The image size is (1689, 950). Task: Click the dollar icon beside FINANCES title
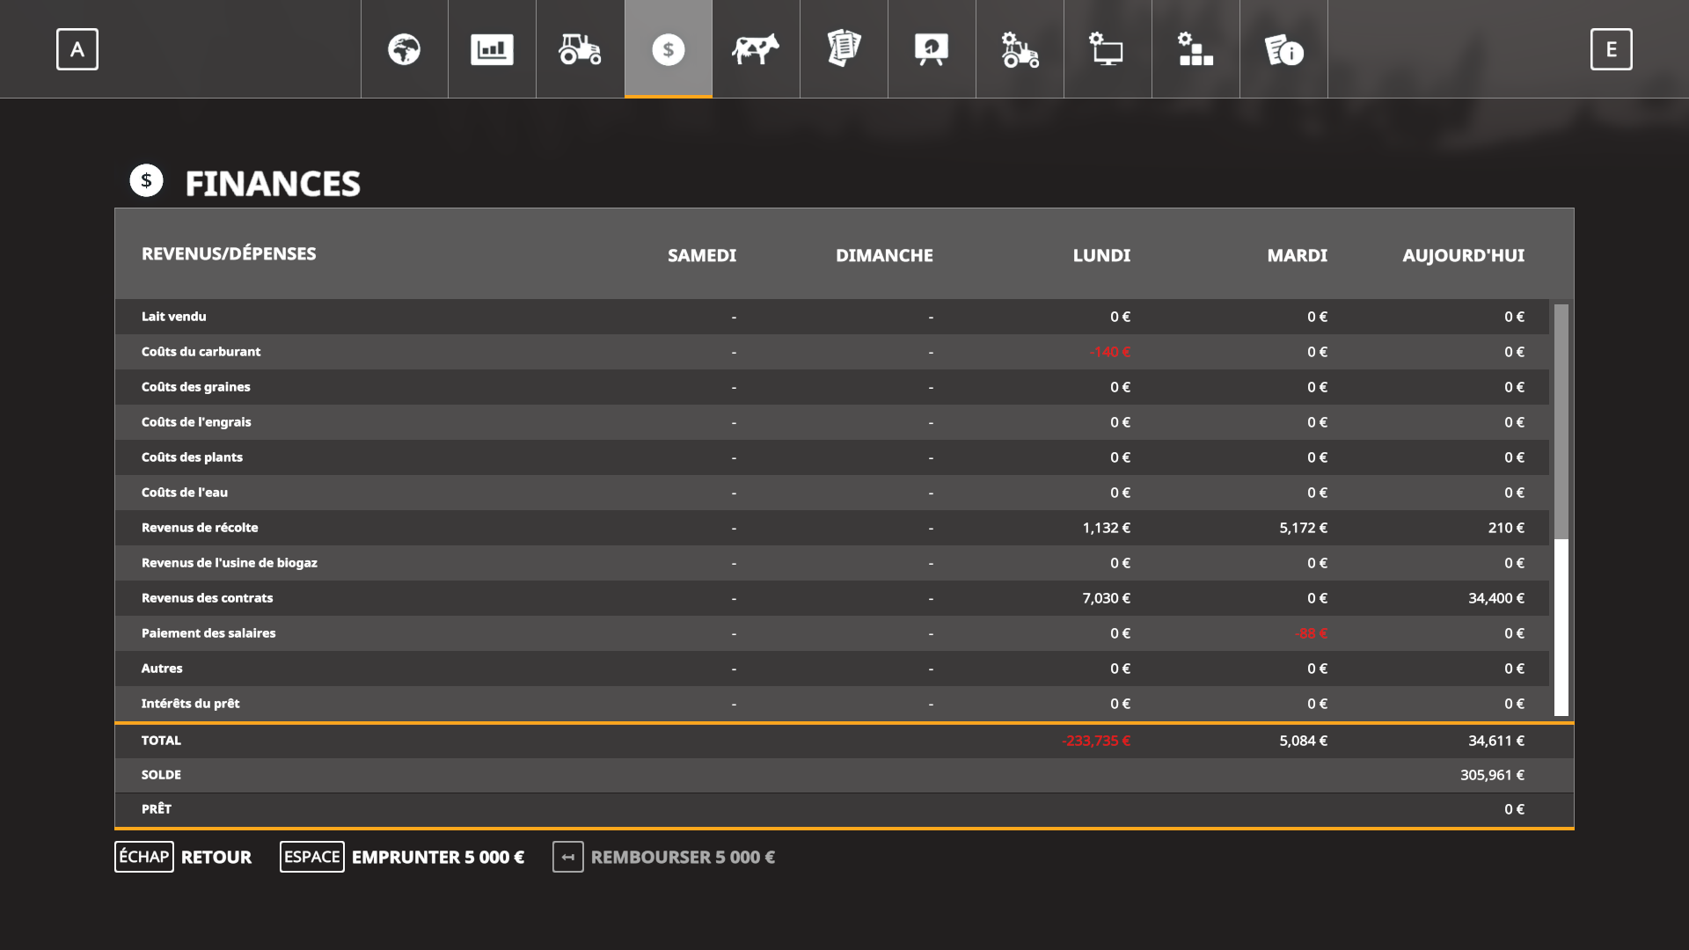(x=147, y=180)
